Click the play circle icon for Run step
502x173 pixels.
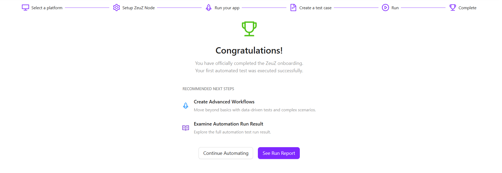(385, 8)
